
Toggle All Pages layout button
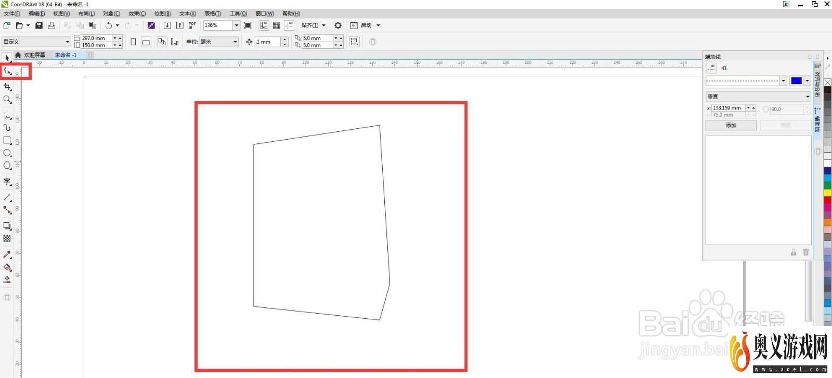[x=162, y=42]
